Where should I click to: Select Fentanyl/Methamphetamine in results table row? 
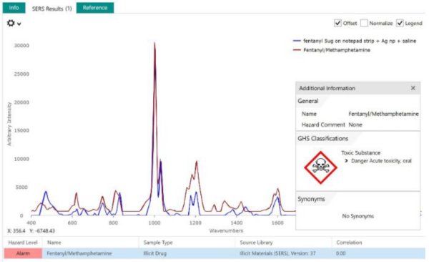79,253
